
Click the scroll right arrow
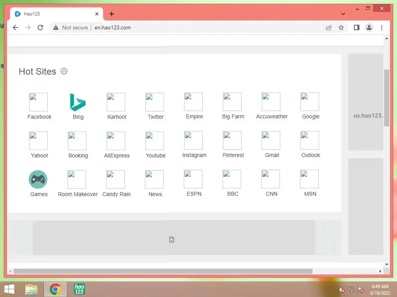pos(380,271)
